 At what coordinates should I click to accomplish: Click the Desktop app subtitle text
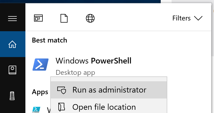pos(75,73)
